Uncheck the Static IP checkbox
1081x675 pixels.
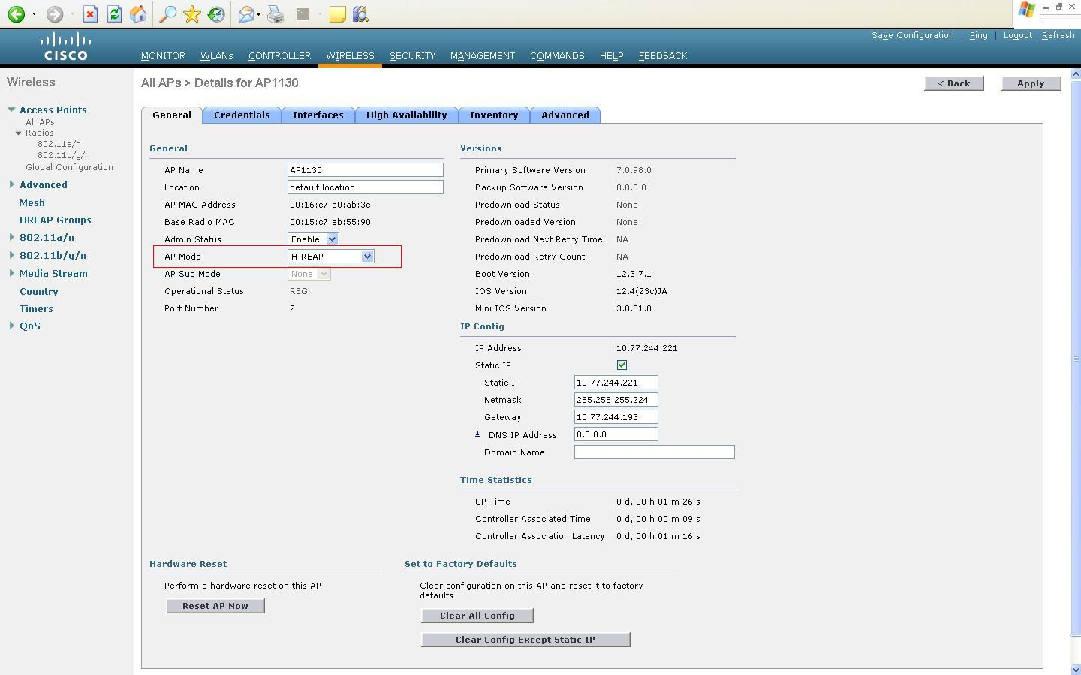(622, 365)
